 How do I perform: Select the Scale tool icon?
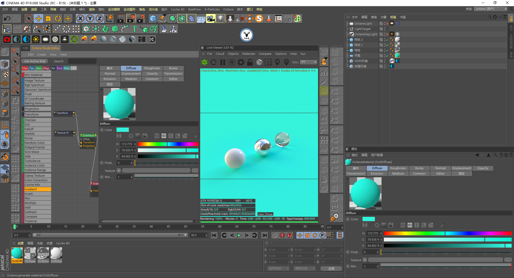click(48, 18)
